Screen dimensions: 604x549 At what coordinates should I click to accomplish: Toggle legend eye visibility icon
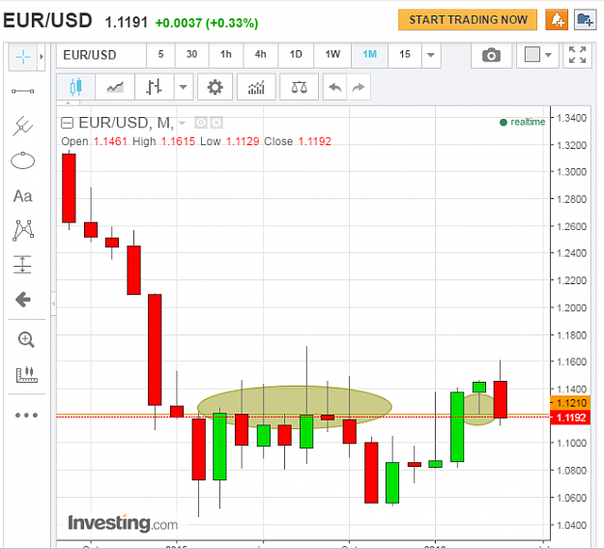[x=201, y=123]
